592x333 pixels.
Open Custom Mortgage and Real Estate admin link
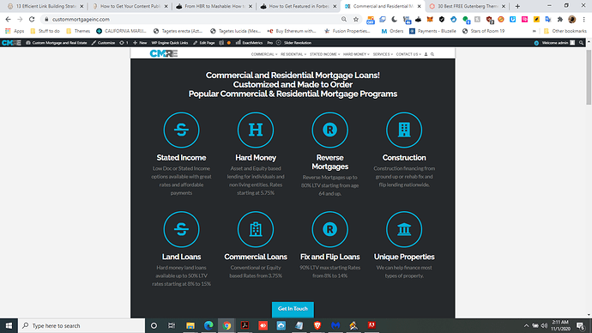[x=57, y=43]
